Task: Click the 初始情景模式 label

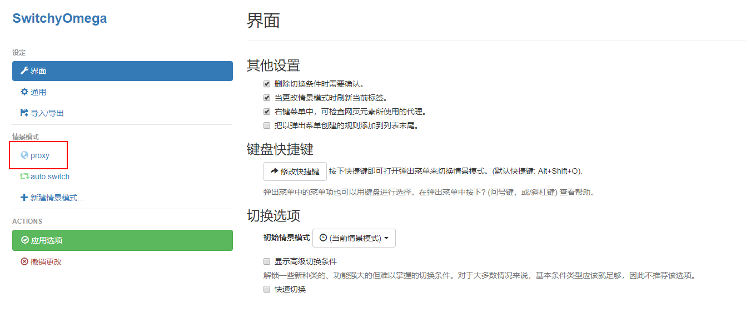Action: click(x=286, y=238)
